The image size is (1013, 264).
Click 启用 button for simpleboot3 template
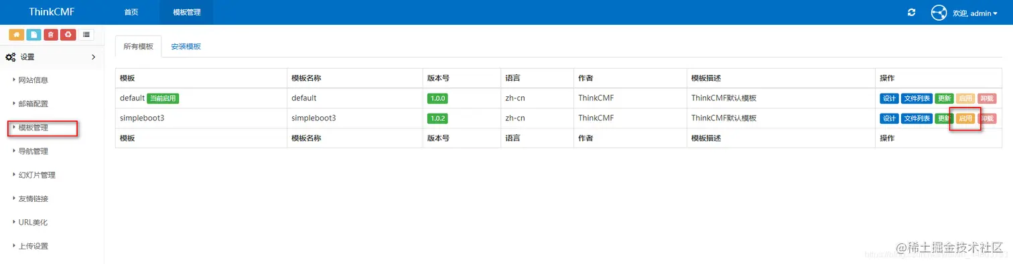click(965, 118)
